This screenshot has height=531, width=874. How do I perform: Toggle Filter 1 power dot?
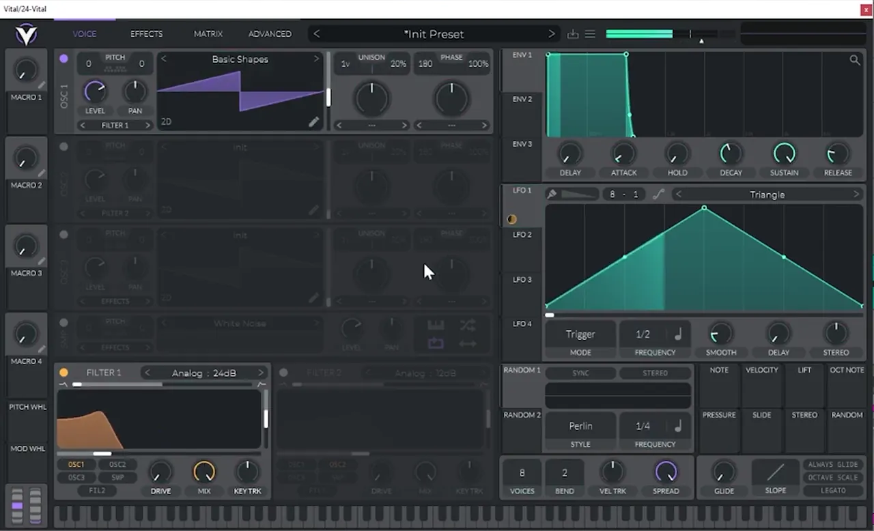point(64,373)
